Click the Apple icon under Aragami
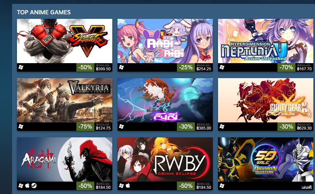The width and height of the screenshot is (315, 194). tap(27, 186)
